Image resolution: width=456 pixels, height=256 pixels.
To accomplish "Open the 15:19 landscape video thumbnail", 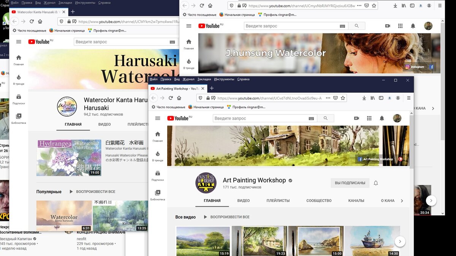I will coord(203,241).
